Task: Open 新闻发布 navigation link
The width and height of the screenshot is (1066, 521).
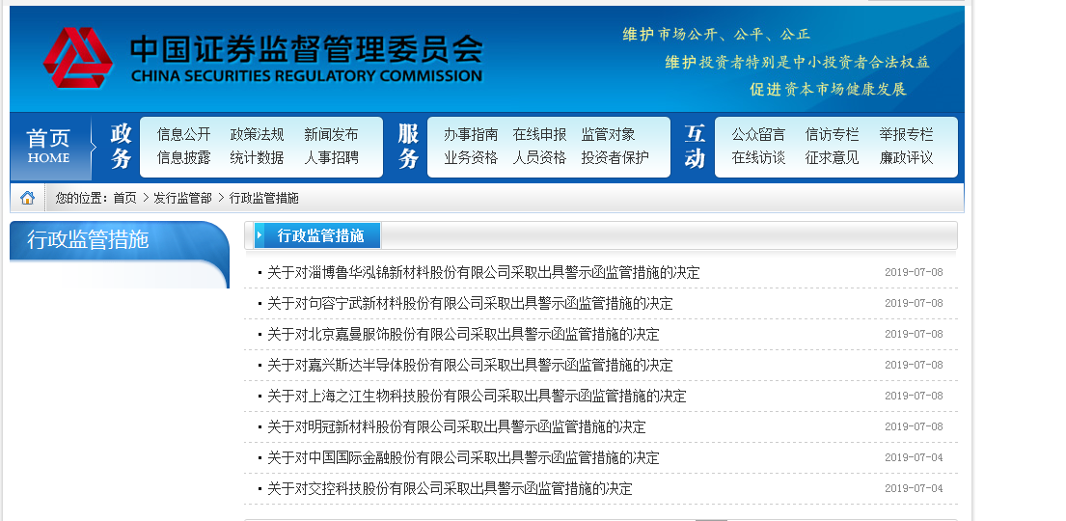Action: [331, 135]
